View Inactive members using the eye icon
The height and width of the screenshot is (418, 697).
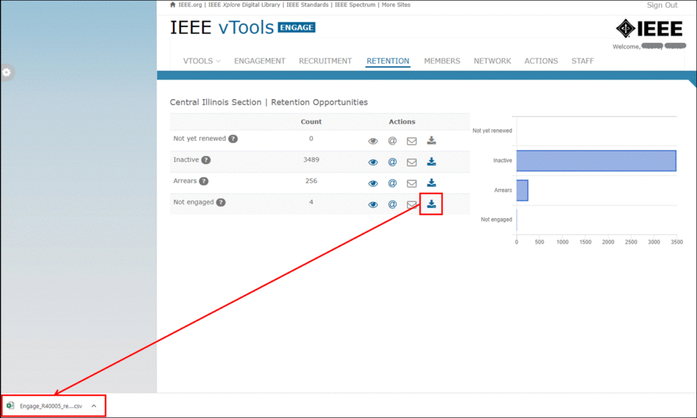(372, 162)
